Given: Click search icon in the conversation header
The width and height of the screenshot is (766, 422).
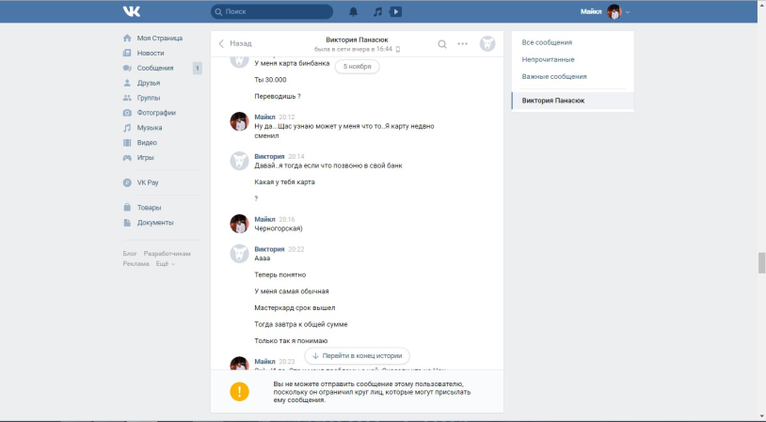Looking at the screenshot, I should point(442,43).
